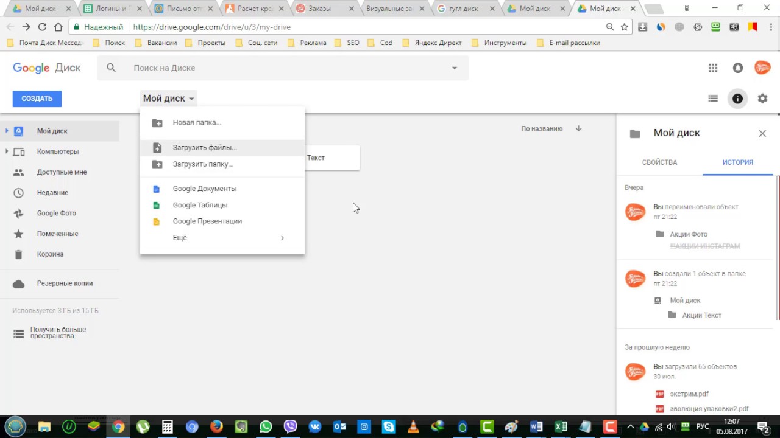The width and height of the screenshot is (780, 438).
Task: Choose Загрузить папку menu item
Action: click(222, 164)
